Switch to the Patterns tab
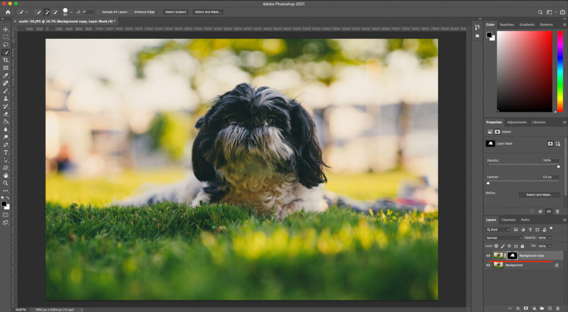Viewport: 568px width, 312px height. [546, 24]
